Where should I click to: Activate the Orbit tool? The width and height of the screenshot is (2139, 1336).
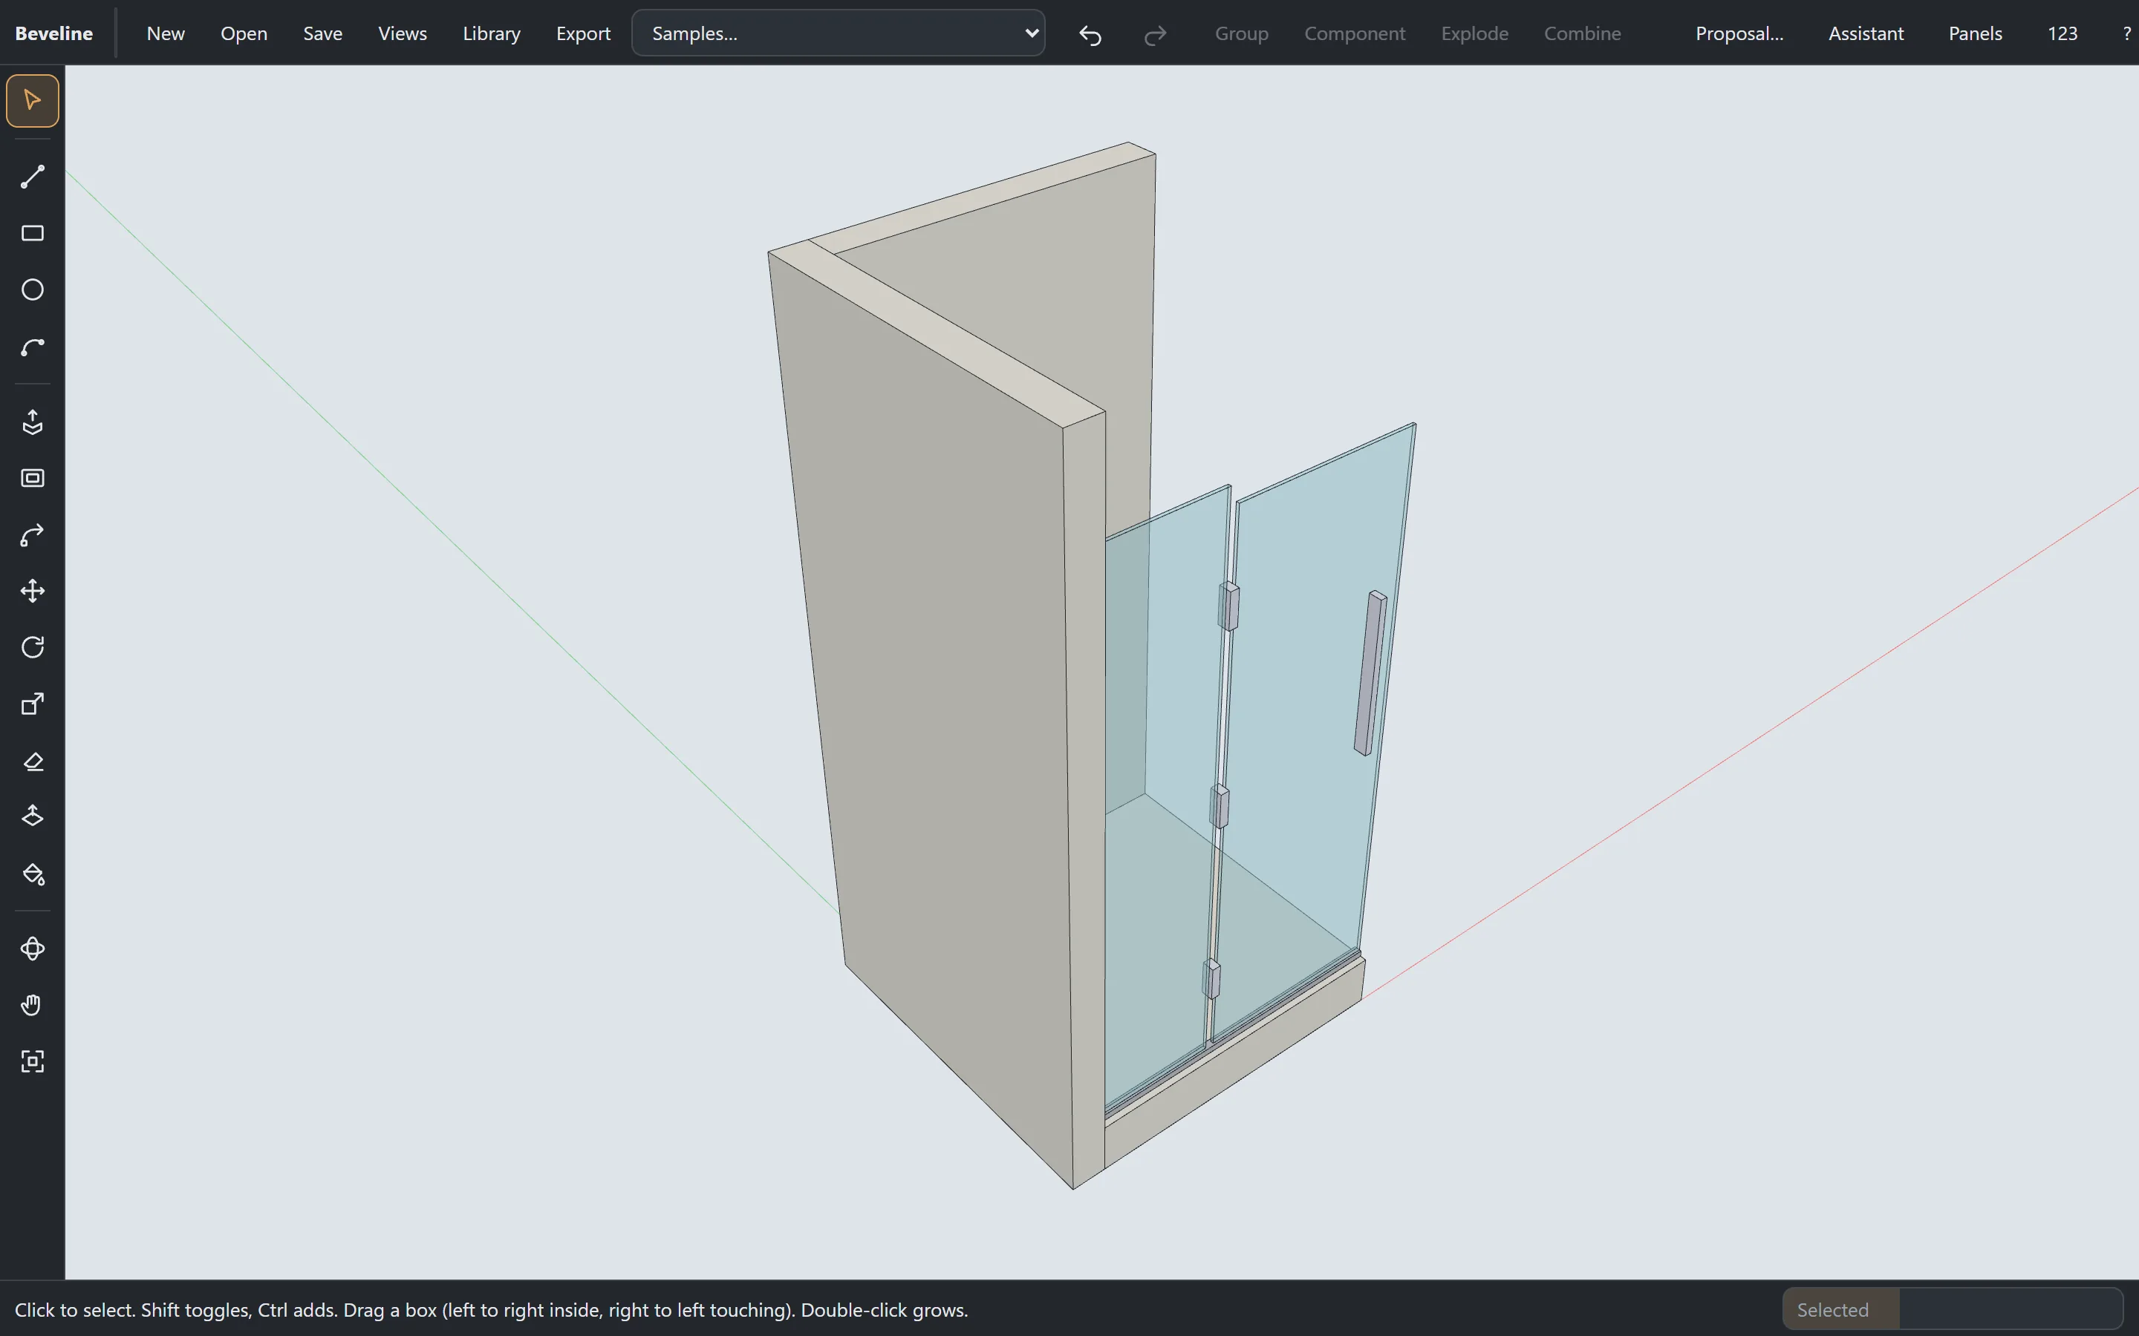[33, 949]
